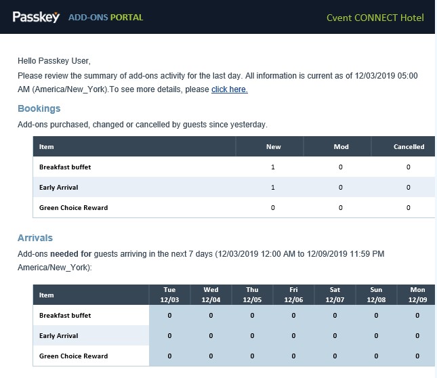Image resolution: width=437 pixels, height=378 pixels.
Task: Click the Sat 12/07 column header
Action: tap(335, 295)
